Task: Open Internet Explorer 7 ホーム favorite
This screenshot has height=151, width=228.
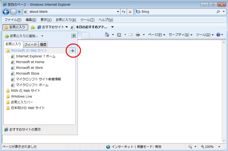Action: click(x=33, y=56)
